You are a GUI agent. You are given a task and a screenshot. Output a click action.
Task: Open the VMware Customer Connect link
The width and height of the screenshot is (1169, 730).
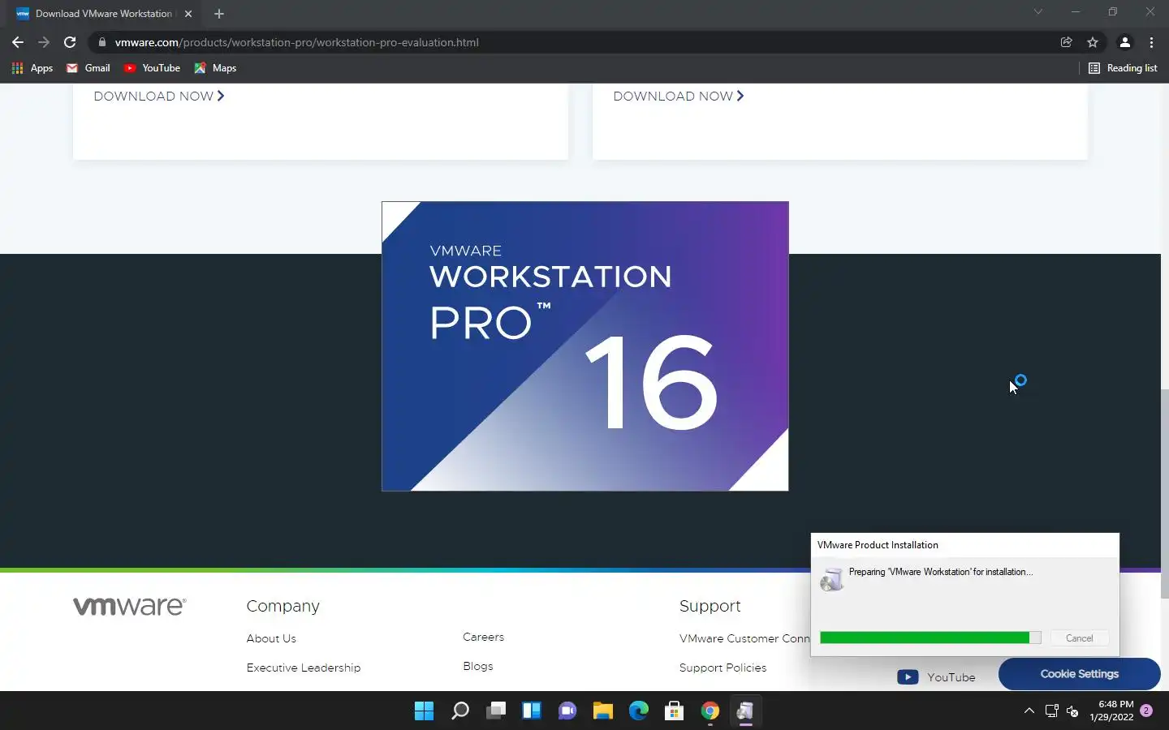pyautogui.click(x=744, y=638)
